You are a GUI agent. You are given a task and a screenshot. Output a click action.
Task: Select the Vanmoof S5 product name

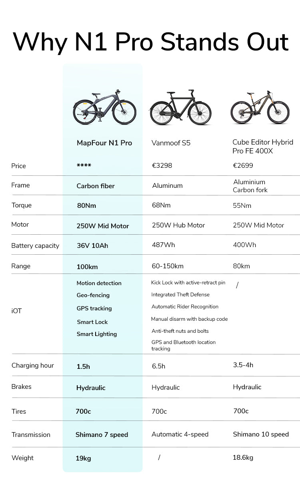click(171, 143)
